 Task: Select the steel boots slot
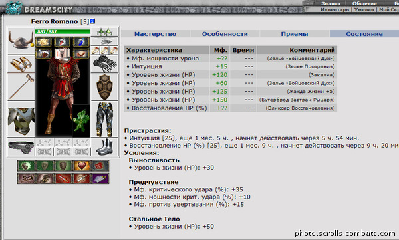click(x=104, y=147)
